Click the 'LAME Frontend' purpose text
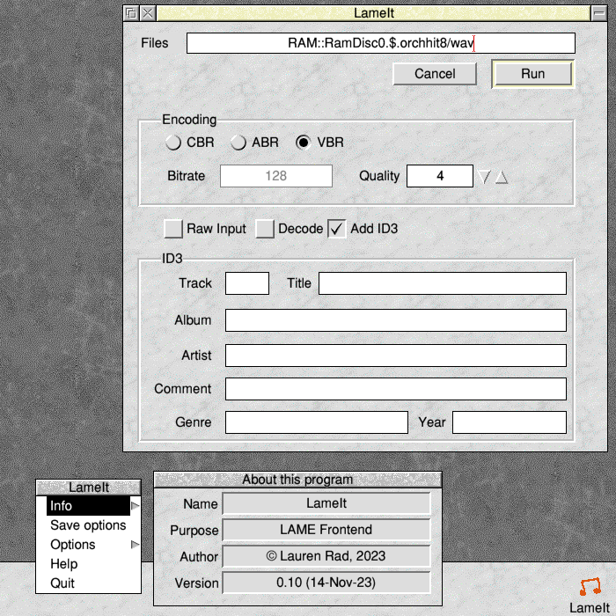616x616 pixels. (326, 530)
